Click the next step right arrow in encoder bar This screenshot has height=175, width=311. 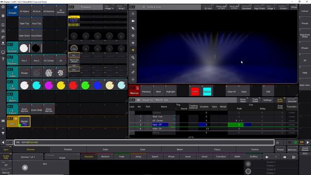click(x=285, y=157)
